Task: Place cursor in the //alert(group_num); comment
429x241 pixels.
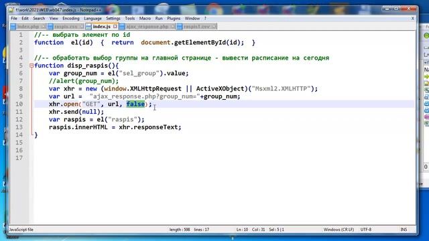Action: tap(84, 81)
